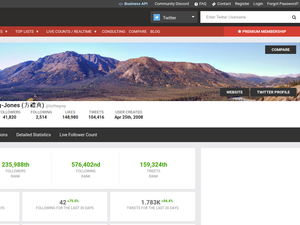
Task: Expand the Live Counts / Realtime arrow
Action: [95, 32]
